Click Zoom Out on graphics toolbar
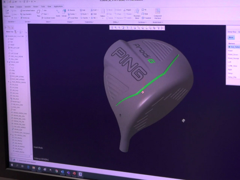Image resolution: width=240 pixels, height=180 pixels. [119, 28]
